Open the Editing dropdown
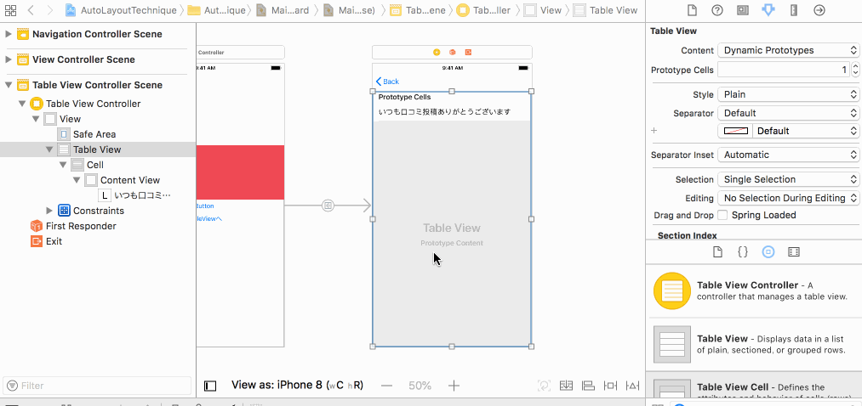This screenshot has height=406, width=862. (x=788, y=198)
